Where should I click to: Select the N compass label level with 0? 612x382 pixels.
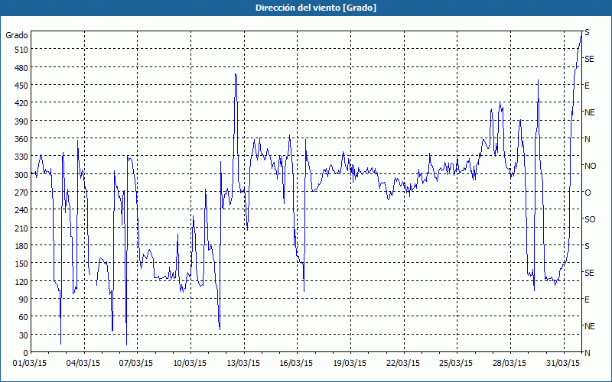click(588, 353)
